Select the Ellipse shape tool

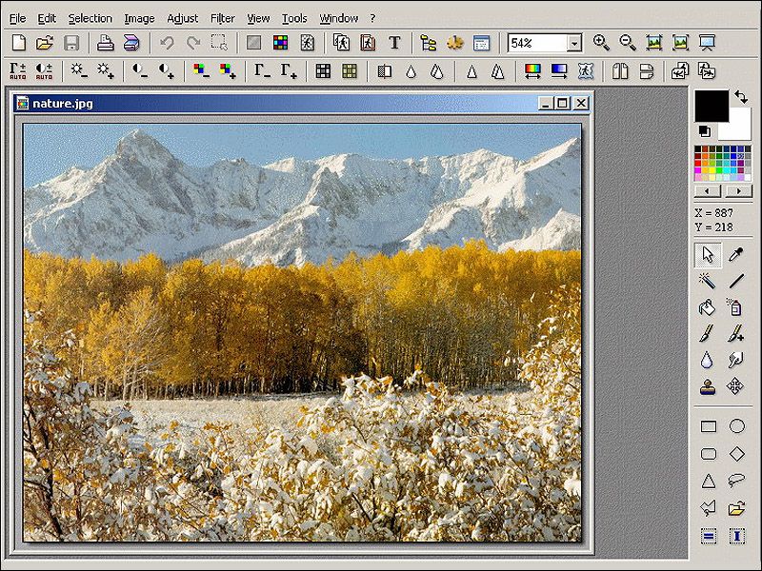[736, 426]
